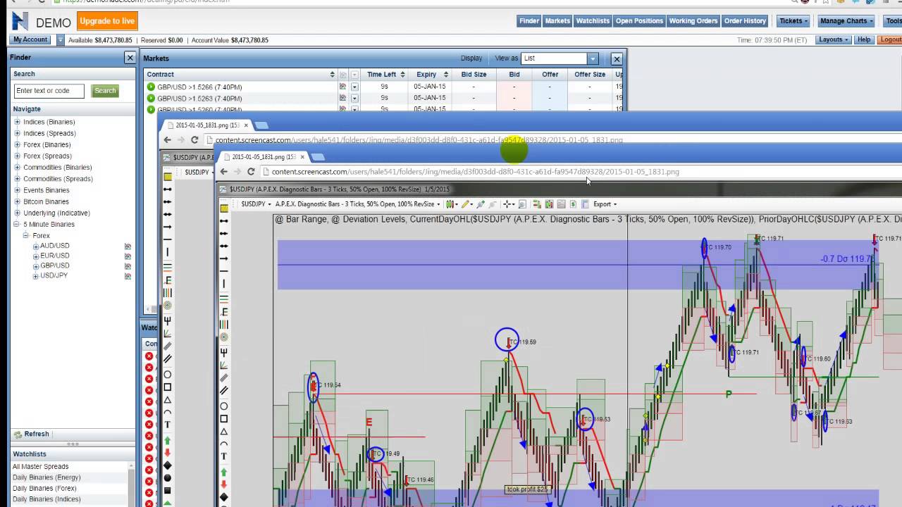Select Daily Binaries (Forex) watchlist

click(44, 488)
